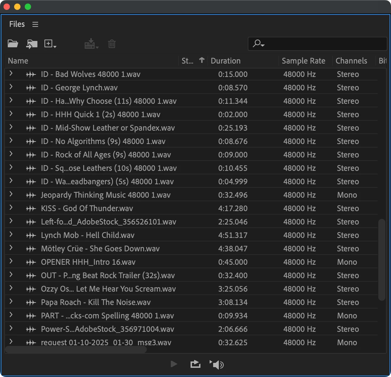This screenshot has height=377, width=391.
Task: Expand OPENER HHH_Intro 16.wav row
Action: [11, 261]
